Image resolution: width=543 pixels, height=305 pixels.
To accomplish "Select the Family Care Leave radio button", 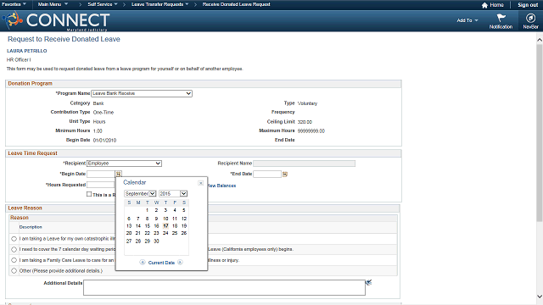I will coord(14,260).
